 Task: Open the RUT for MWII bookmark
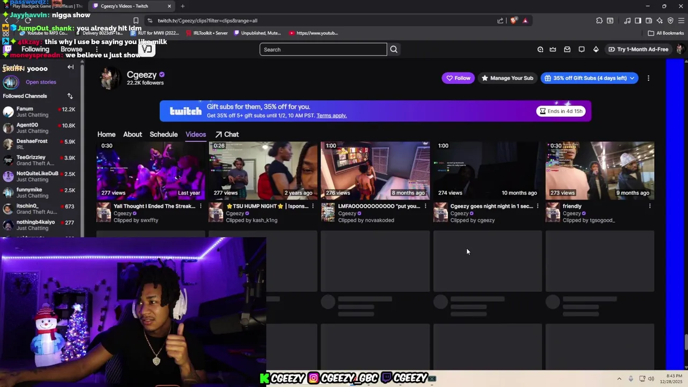click(155, 33)
